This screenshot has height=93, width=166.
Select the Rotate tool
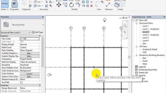coord(72,5)
